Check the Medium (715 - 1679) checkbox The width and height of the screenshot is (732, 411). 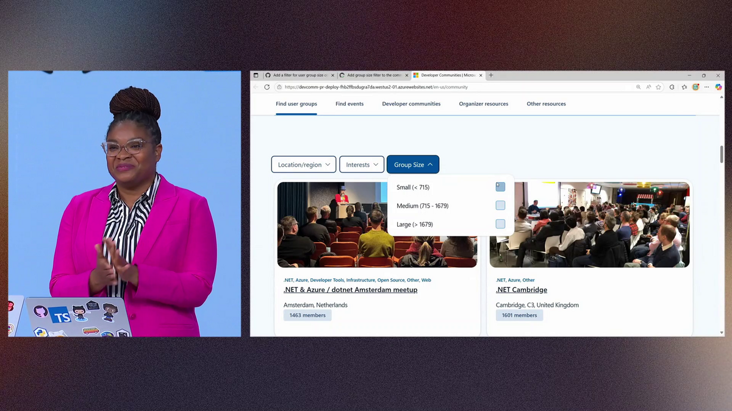pyautogui.click(x=500, y=206)
